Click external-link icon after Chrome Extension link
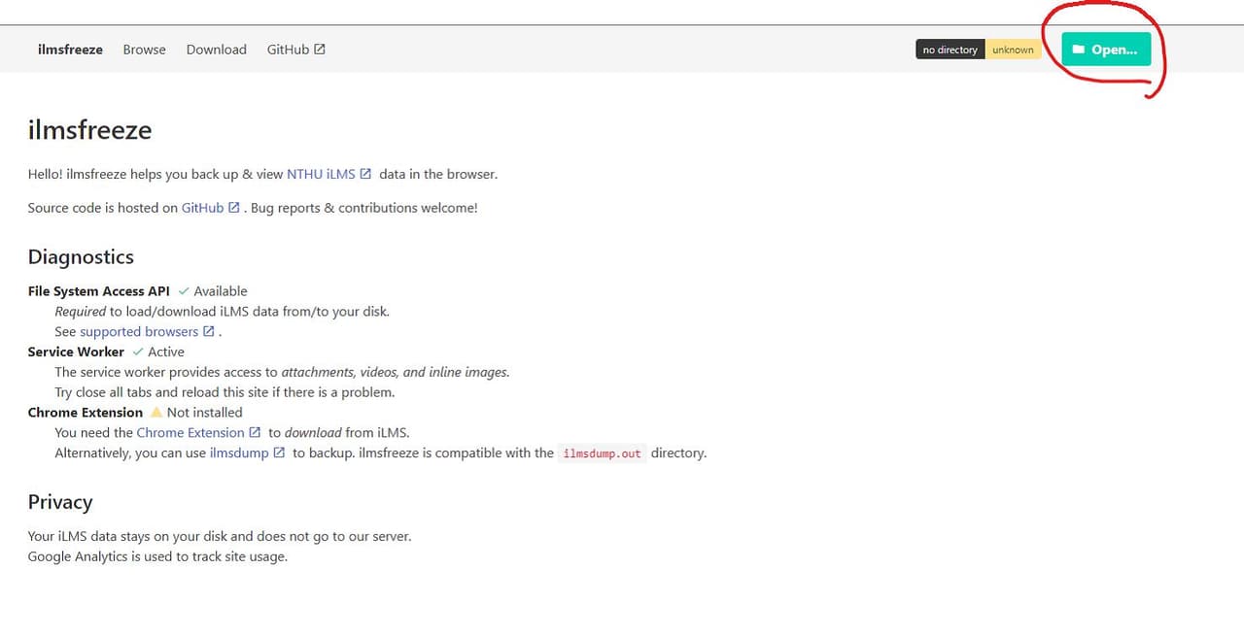This screenshot has width=1244, height=637. 255,432
